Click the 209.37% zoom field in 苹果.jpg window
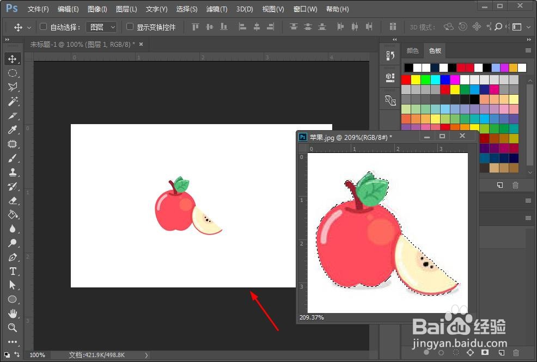The image size is (537, 362). click(x=312, y=317)
